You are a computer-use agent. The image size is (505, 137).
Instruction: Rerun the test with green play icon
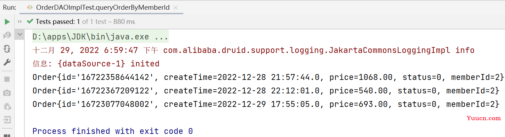7,22
